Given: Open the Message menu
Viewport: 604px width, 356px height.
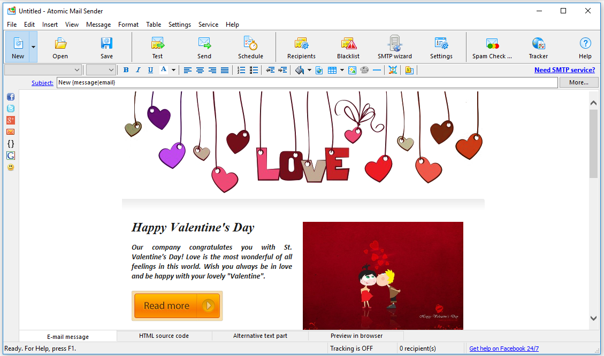Looking at the screenshot, I should tap(98, 25).
